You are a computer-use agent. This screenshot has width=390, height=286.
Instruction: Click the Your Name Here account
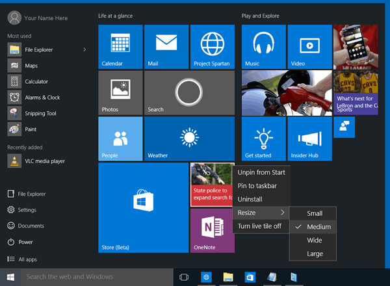click(x=38, y=18)
